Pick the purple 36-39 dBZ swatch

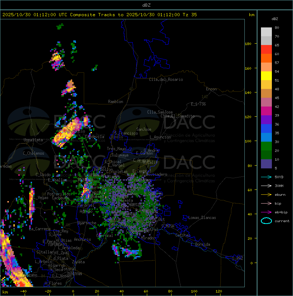266,120
